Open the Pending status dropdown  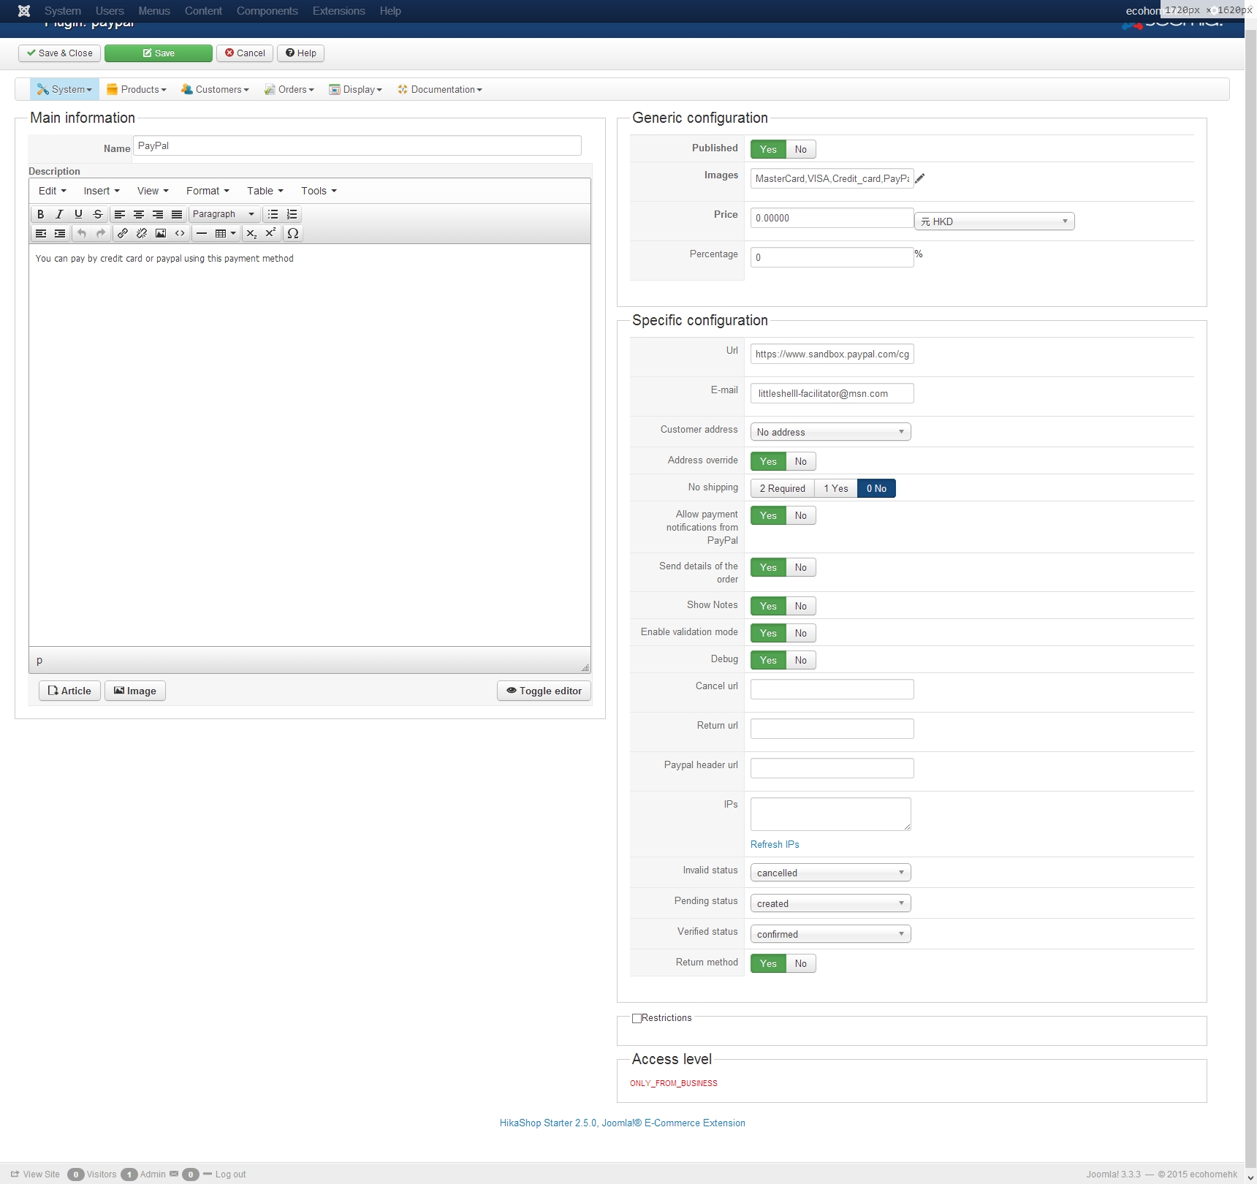(x=831, y=903)
